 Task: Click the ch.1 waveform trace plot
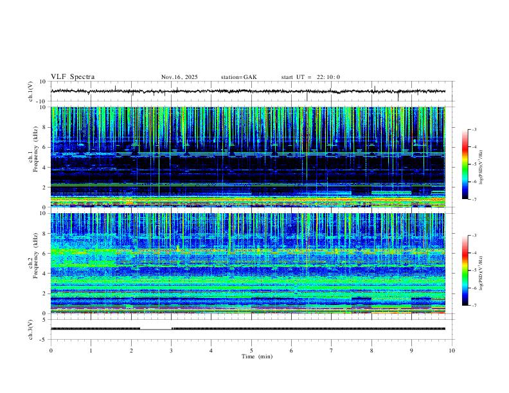[247, 91]
